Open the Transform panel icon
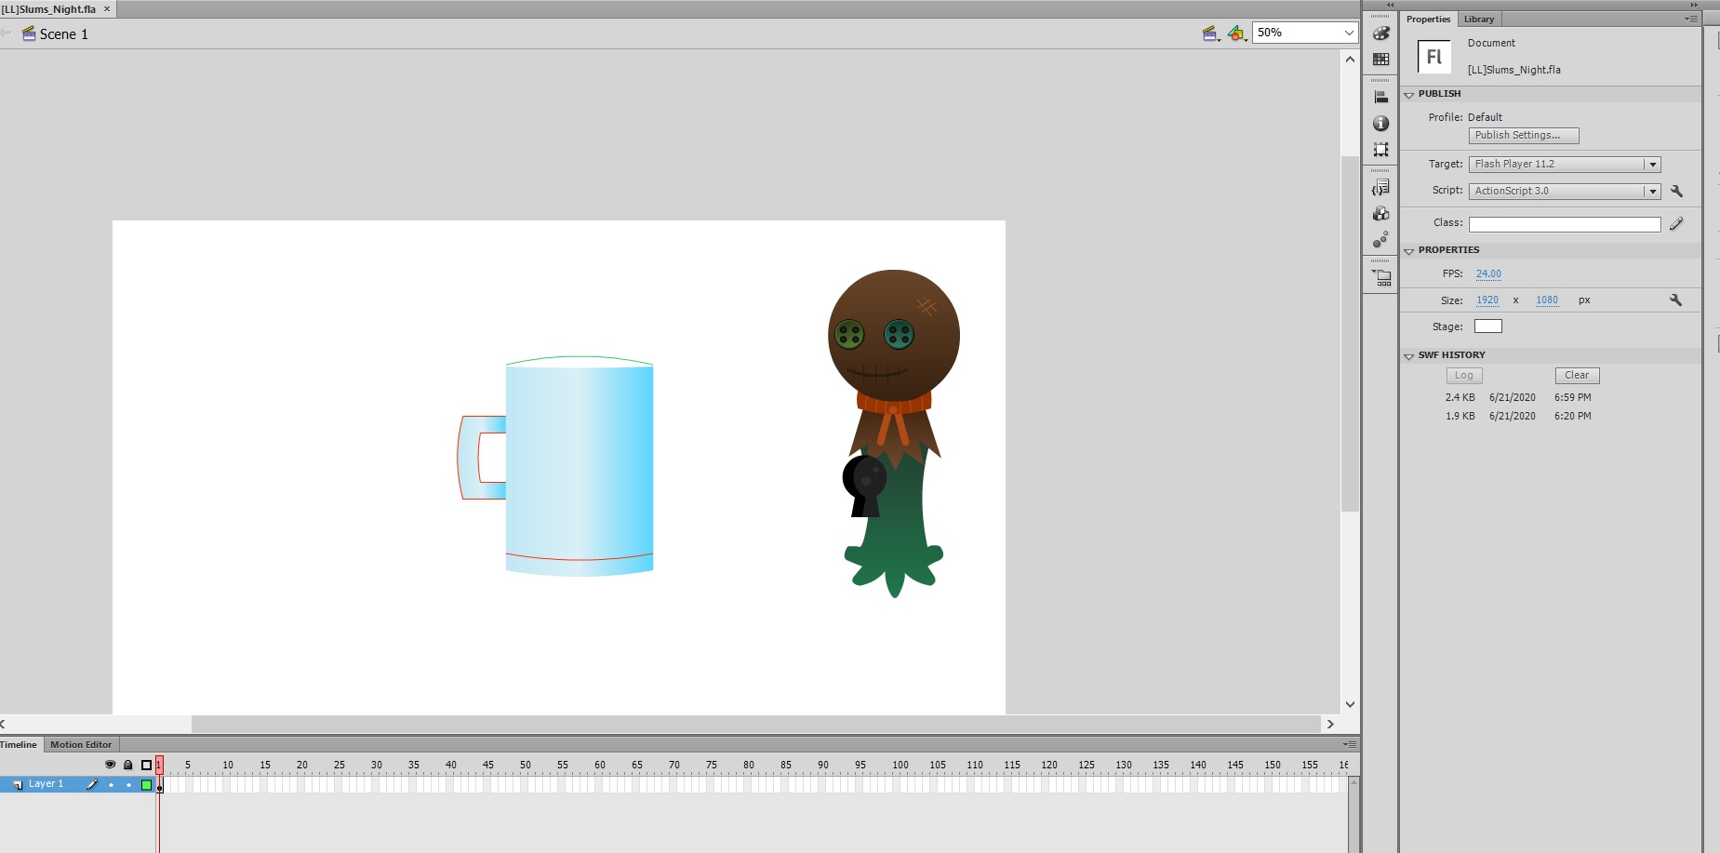1720x853 pixels. click(x=1381, y=150)
